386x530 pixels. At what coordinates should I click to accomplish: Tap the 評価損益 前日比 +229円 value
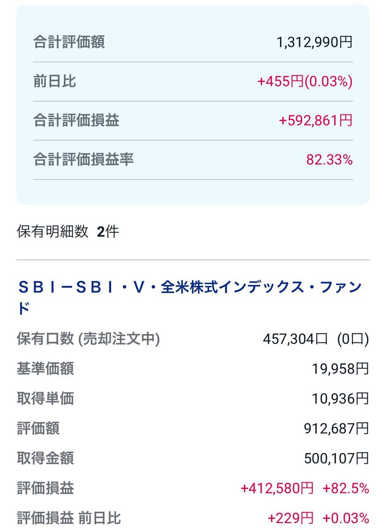(291, 518)
